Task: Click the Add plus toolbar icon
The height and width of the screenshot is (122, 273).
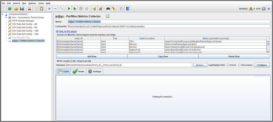Action: [49, 8]
